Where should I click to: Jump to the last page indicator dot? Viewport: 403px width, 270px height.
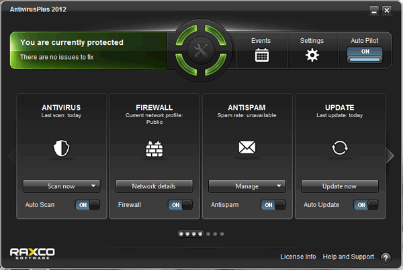coord(222,234)
